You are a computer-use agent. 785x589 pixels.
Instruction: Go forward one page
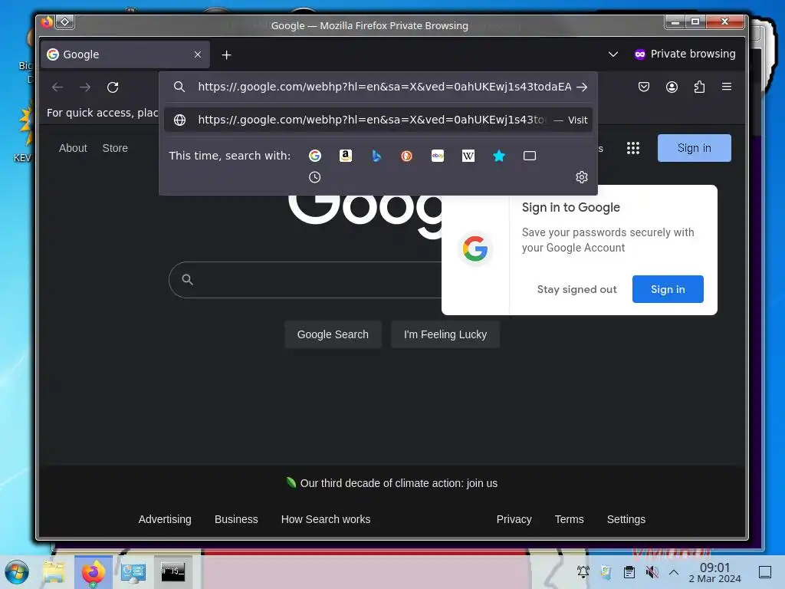pyautogui.click(x=85, y=87)
